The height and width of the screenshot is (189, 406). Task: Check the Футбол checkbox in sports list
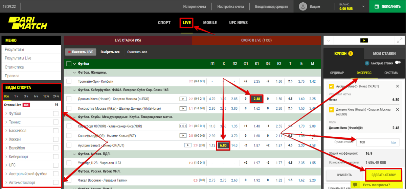[x=56, y=114]
